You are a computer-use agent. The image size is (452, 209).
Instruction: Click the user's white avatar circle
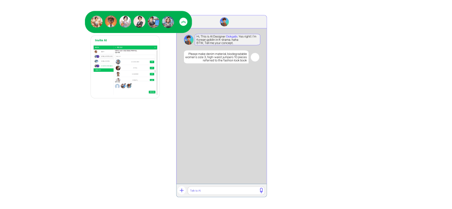click(x=255, y=57)
